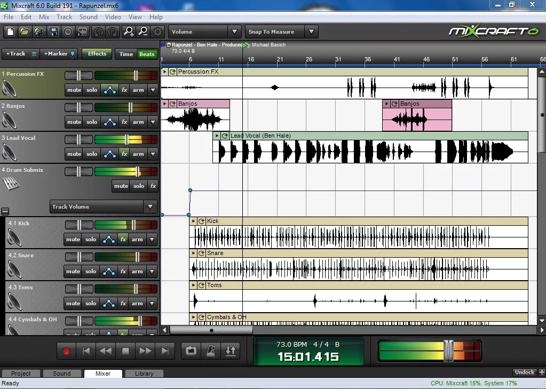Click the Drum Submix mixer track icon
546x389 pixels.
pos(11,184)
